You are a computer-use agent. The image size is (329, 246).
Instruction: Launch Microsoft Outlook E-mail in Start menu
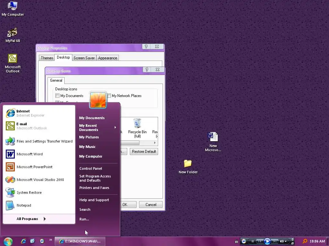tap(39, 126)
